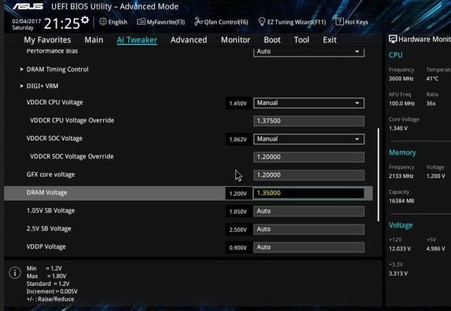451x311 pixels.
Task: Select the 2.5V SB Voltage label
Action: (x=49, y=228)
